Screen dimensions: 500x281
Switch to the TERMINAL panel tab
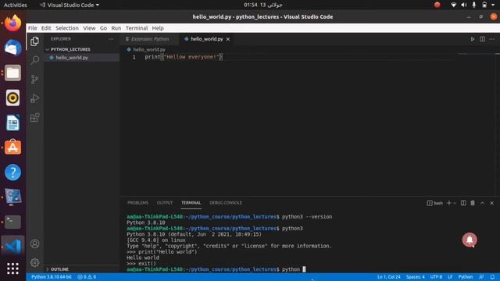pyautogui.click(x=191, y=203)
